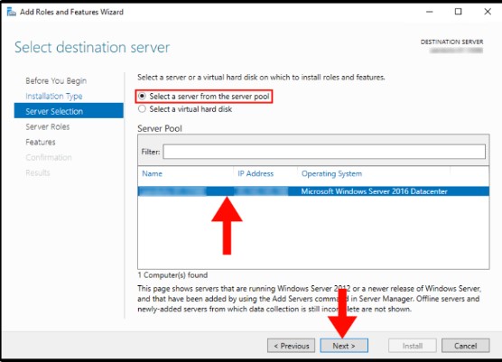Open the Server Selection step
Viewport: 502px width, 362px height.
pos(69,111)
